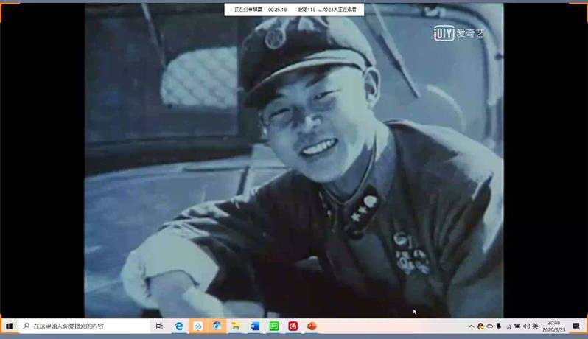
Task: Open Microsoft Word from the taskbar
Action: [256, 326]
